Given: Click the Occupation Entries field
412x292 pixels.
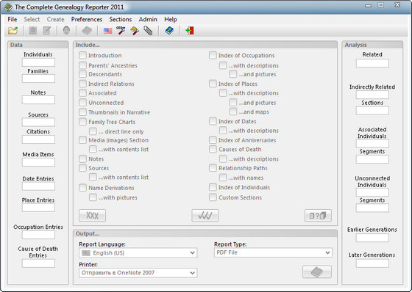Looking at the screenshot, I should point(38,235).
